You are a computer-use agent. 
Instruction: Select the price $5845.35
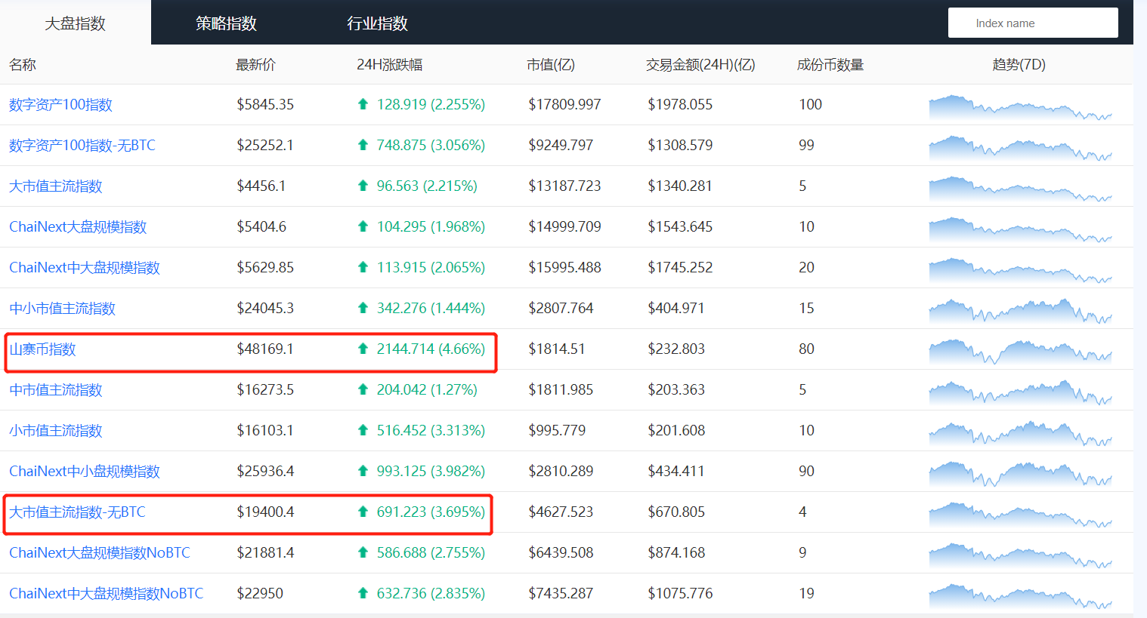[x=265, y=104]
